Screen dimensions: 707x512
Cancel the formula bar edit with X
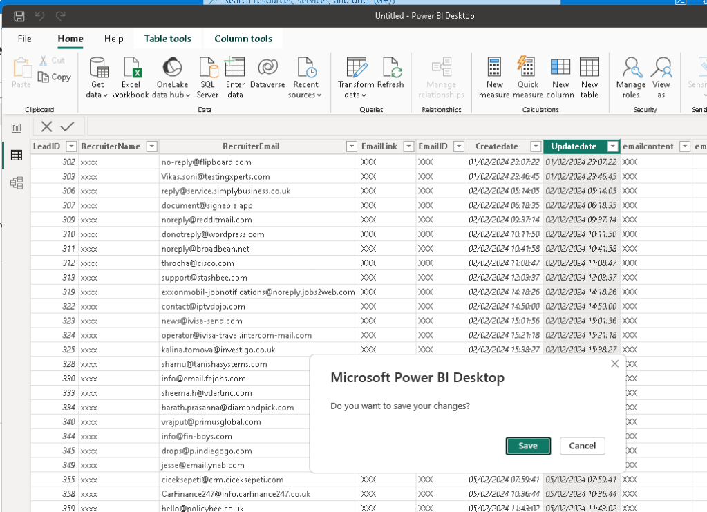coord(46,126)
